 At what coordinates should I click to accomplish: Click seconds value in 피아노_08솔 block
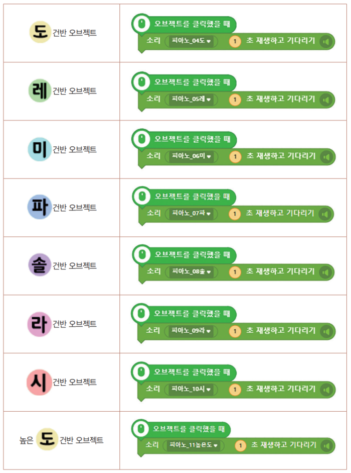point(235,272)
